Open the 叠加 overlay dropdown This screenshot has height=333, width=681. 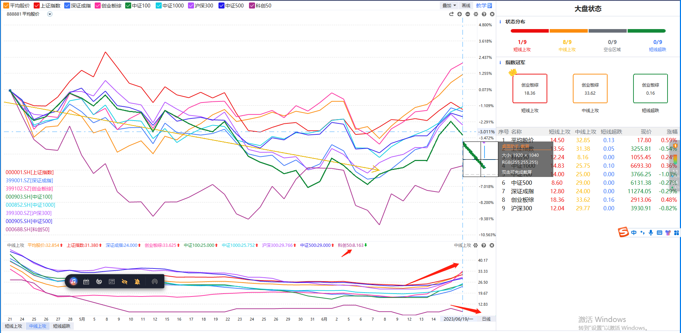(449, 6)
